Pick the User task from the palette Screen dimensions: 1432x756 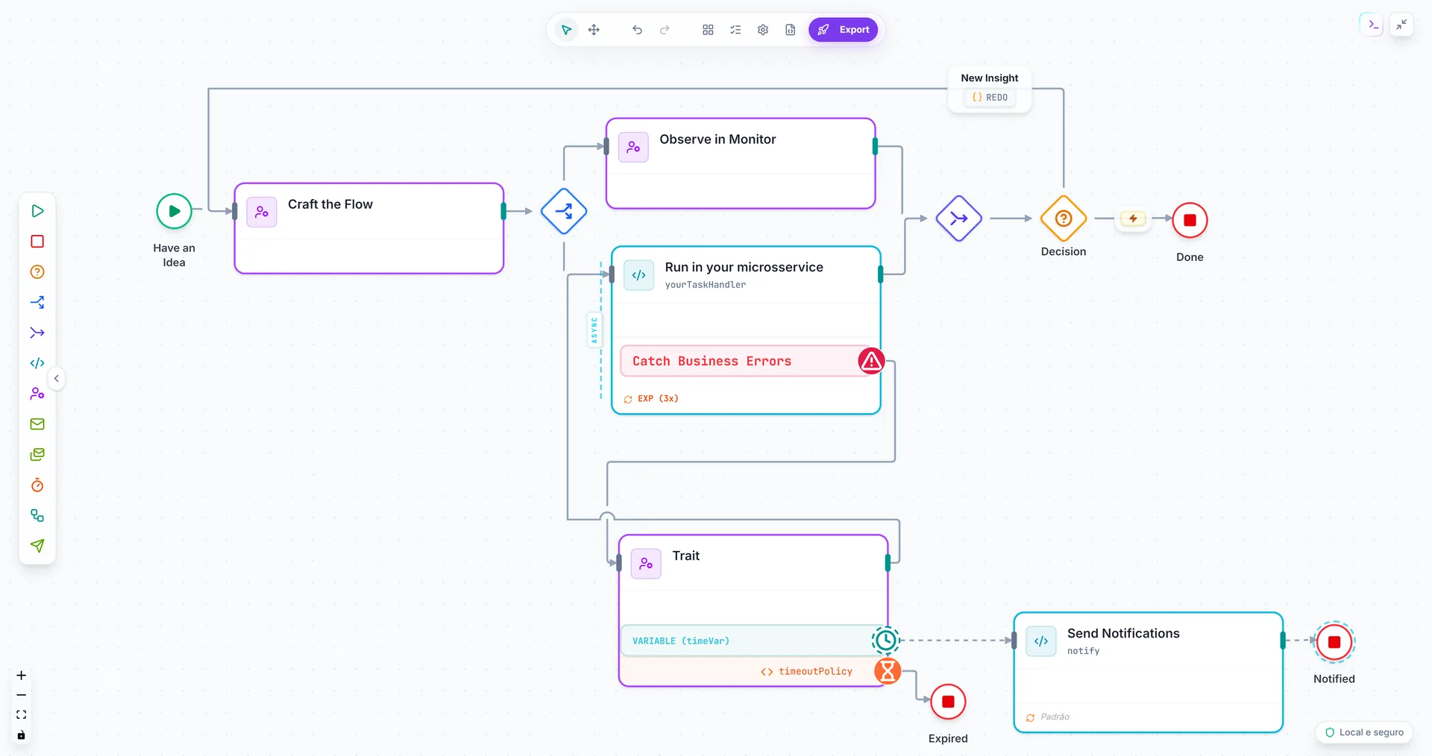coord(37,394)
